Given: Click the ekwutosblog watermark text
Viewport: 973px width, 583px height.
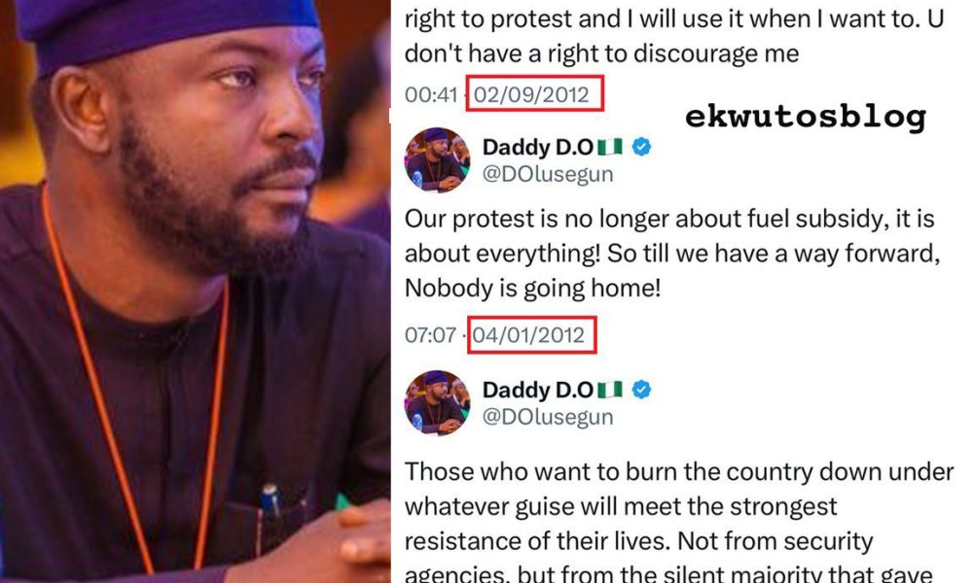Looking at the screenshot, I should (806, 117).
